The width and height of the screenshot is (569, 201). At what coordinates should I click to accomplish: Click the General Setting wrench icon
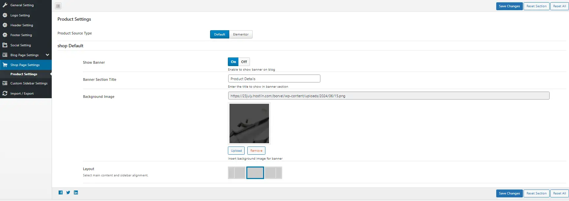click(x=5, y=5)
